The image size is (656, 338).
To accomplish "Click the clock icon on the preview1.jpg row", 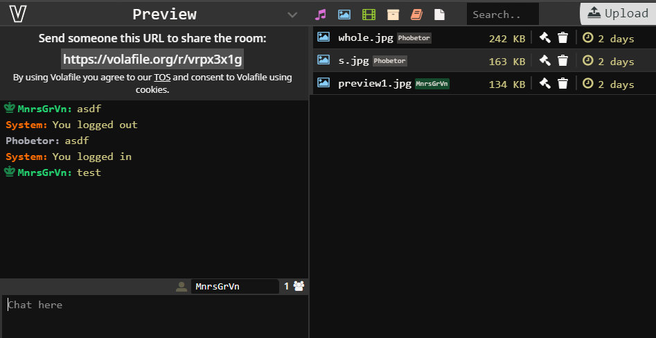I will tap(588, 84).
